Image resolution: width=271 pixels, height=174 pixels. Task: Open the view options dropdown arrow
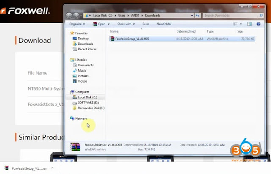[x=241, y=24]
